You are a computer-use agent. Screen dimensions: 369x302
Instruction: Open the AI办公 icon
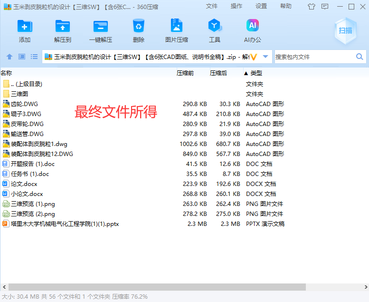(253, 25)
